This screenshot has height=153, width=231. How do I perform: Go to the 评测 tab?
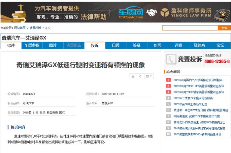point(179,45)
